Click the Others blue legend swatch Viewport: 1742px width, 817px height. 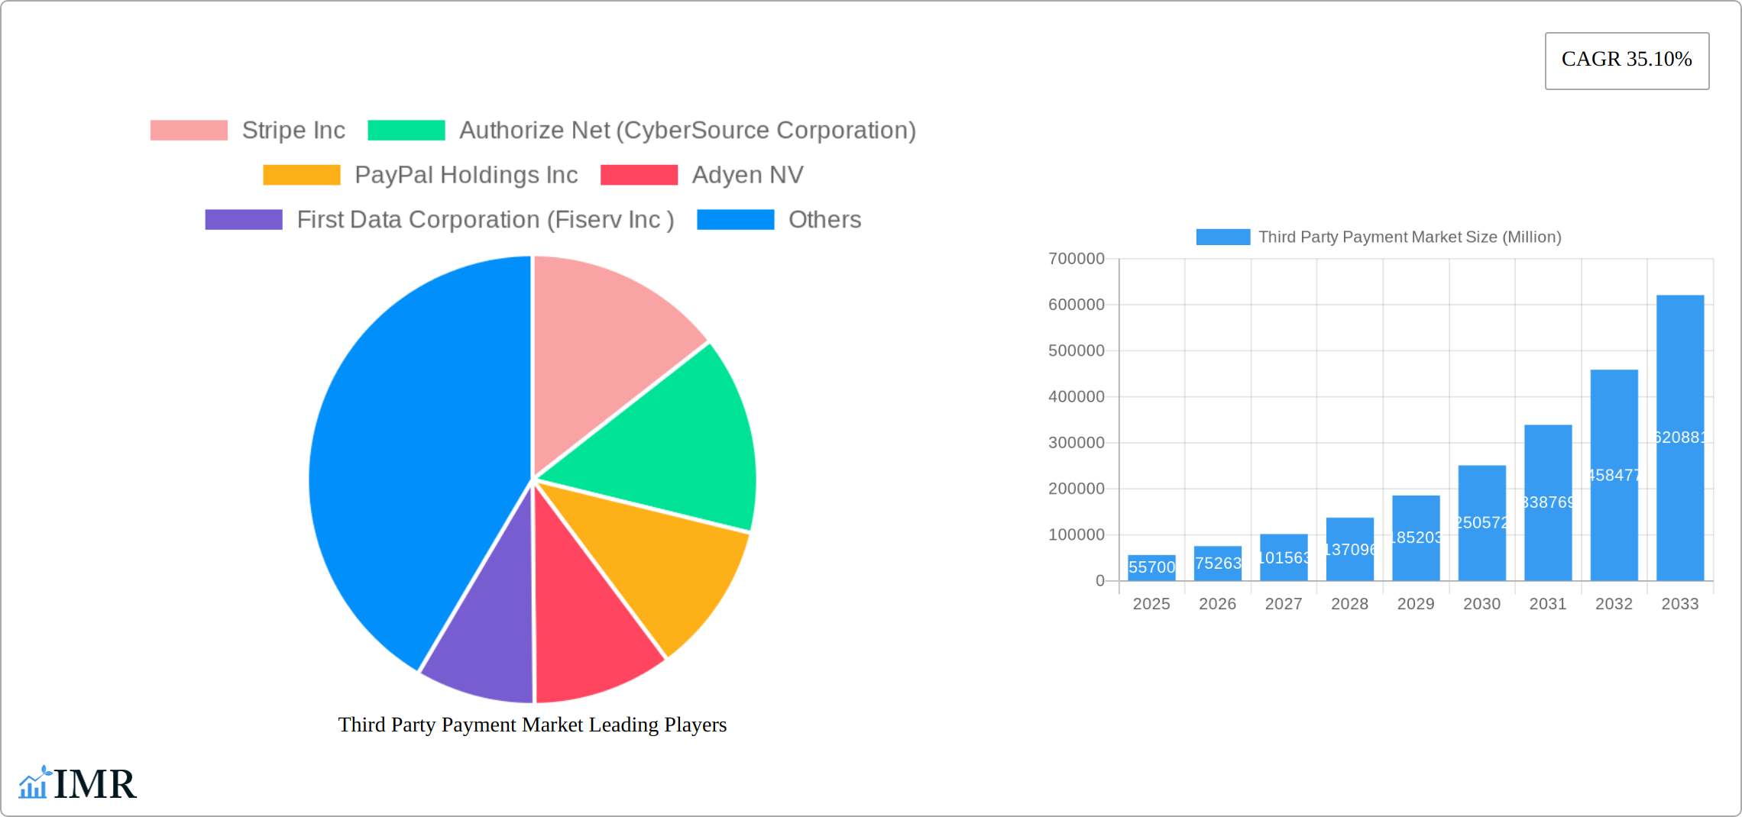(x=736, y=220)
